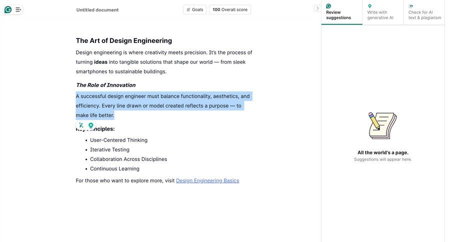Click the bullet User-Centered Thinking
This screenshot has height=242, width=450.
118,140
